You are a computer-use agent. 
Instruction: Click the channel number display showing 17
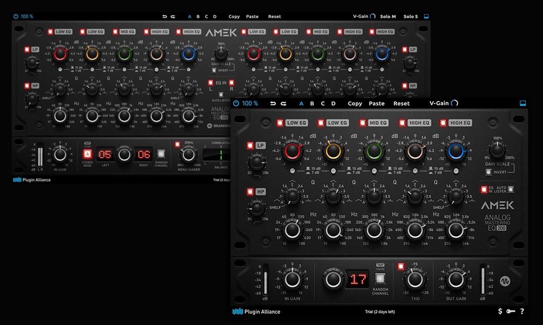point(358,279)
